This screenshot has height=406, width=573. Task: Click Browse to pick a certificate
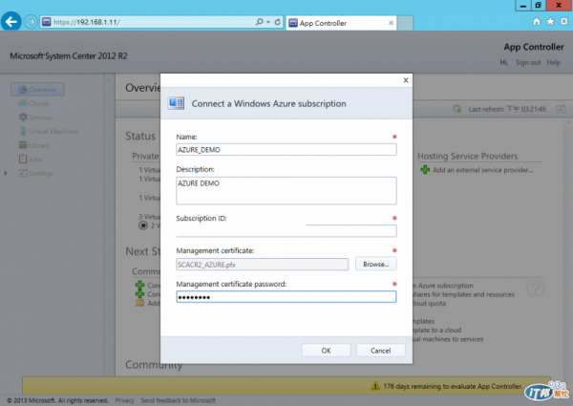pos(375,265)
